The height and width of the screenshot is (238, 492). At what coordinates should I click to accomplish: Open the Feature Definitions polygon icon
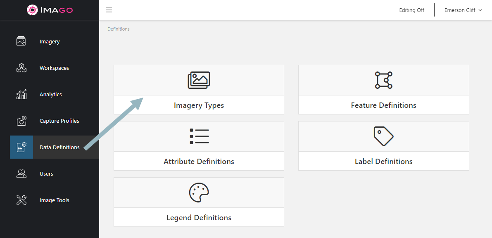pos(383,80)
